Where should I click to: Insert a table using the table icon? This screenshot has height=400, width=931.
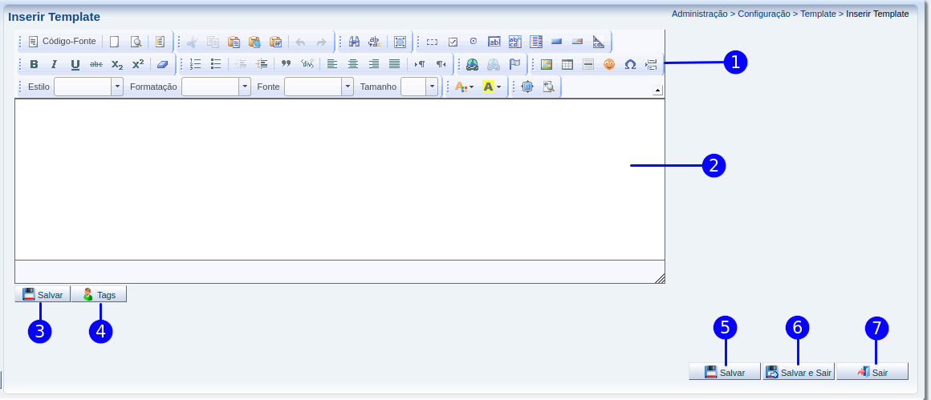[x=567, y=64]
